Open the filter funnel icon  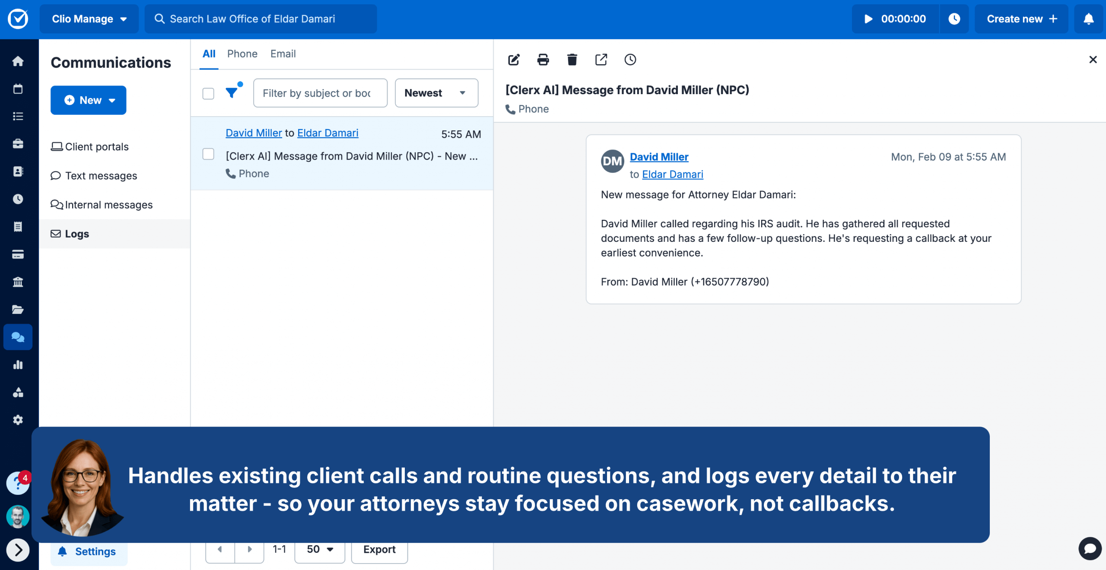pyautogui.click(x=232, y=93)
